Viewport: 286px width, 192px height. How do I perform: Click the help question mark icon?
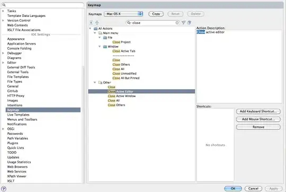tap(4, 189)
